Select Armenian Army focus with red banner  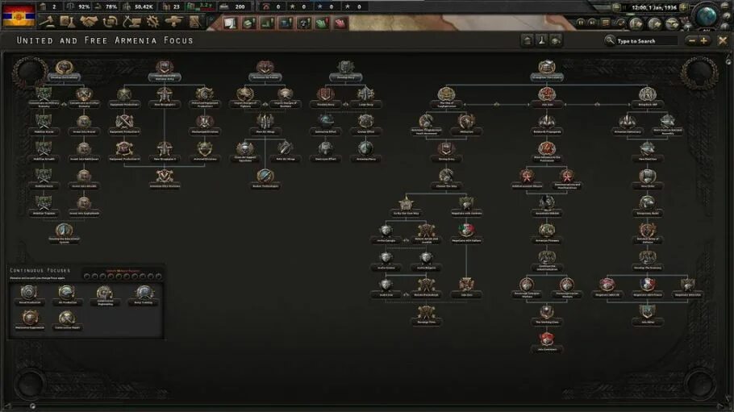(x=165, y=70)
